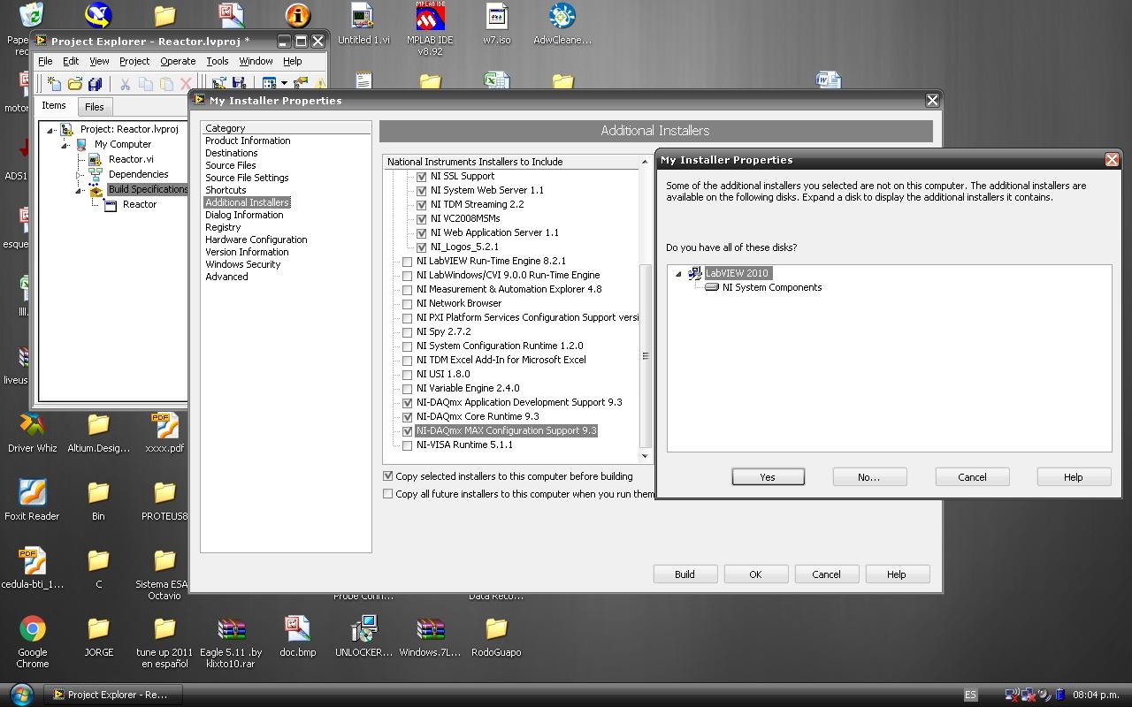
Task: Click the My Computer target icon
Action: pos(82,144)
